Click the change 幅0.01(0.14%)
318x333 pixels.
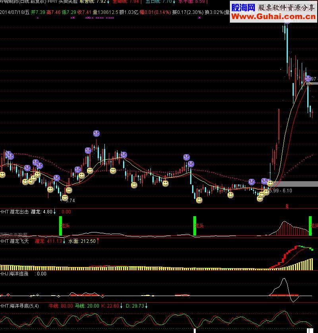click(155, 12)
